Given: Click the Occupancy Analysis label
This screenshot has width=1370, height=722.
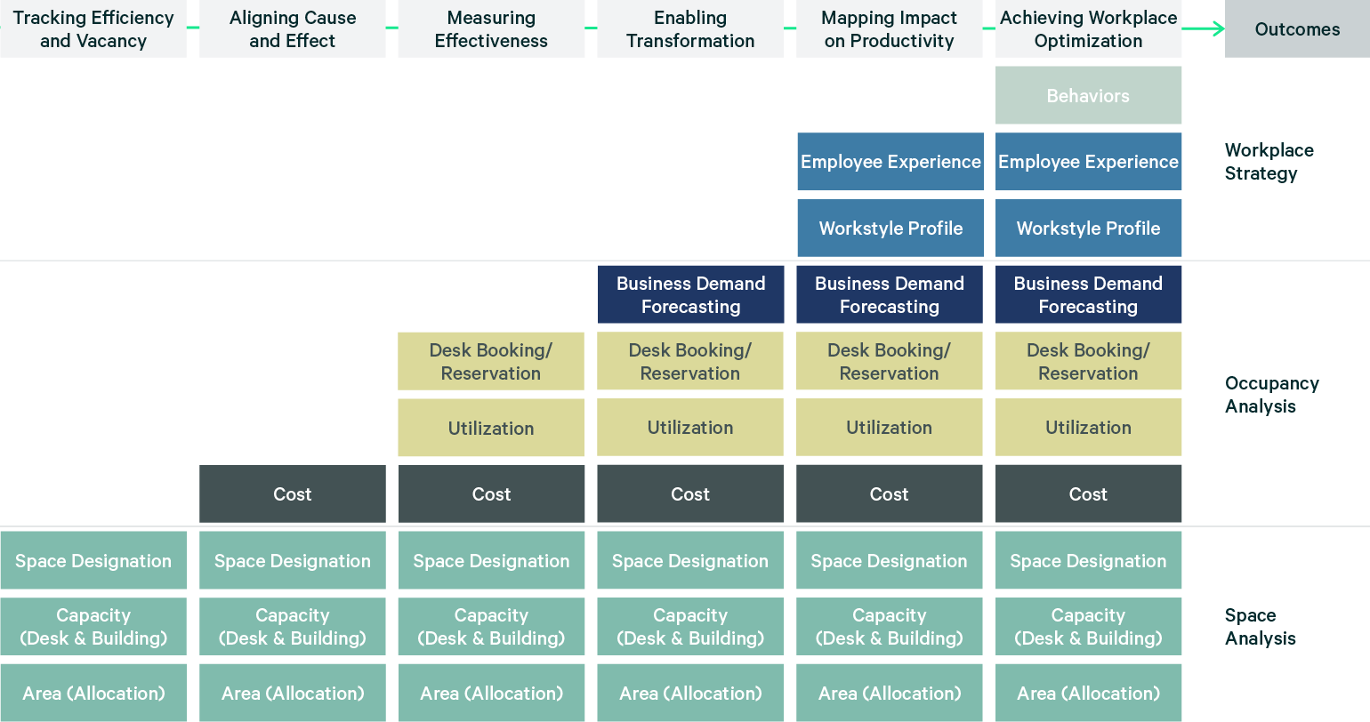Looking at the screenshot, I should coord(1272,395).
